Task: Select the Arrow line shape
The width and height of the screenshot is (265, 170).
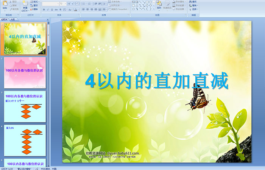Action: coord(143,2)
